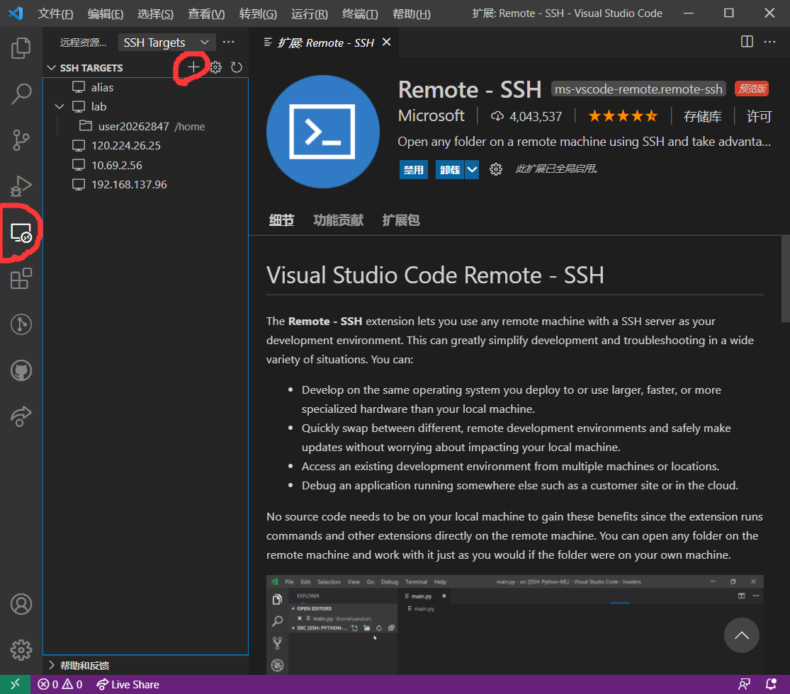Open the 运行(R) menu
790x694 pixels.
click(310, 13)
